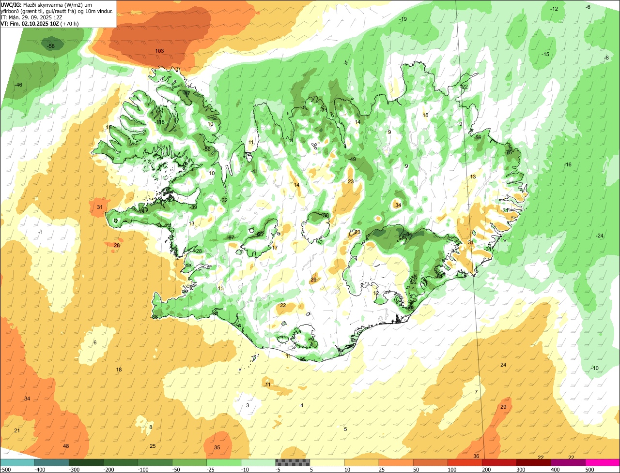This screenshot has height=473, width=620.
Task: Click the 3 value on the map
Action: [248, 405]
